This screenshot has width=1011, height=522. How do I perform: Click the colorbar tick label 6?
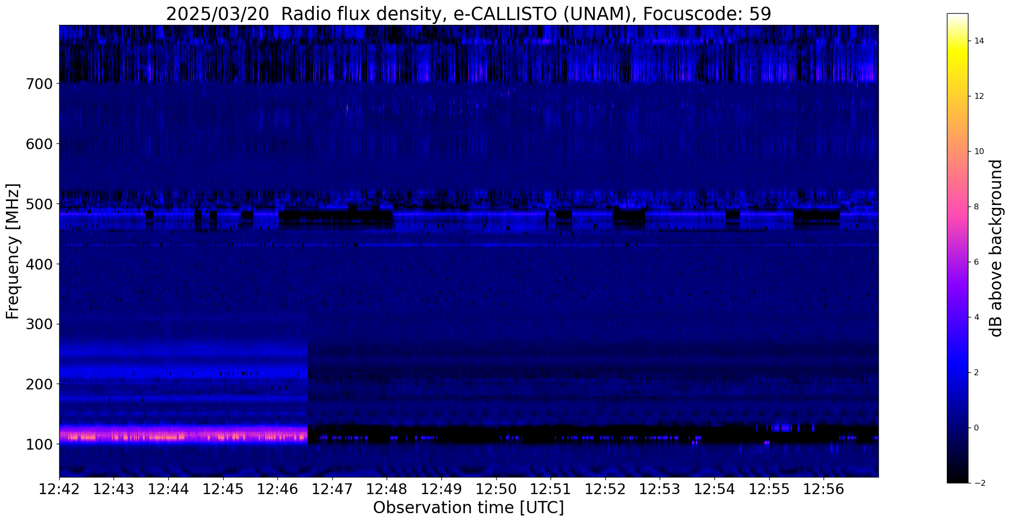coord(977,262)
